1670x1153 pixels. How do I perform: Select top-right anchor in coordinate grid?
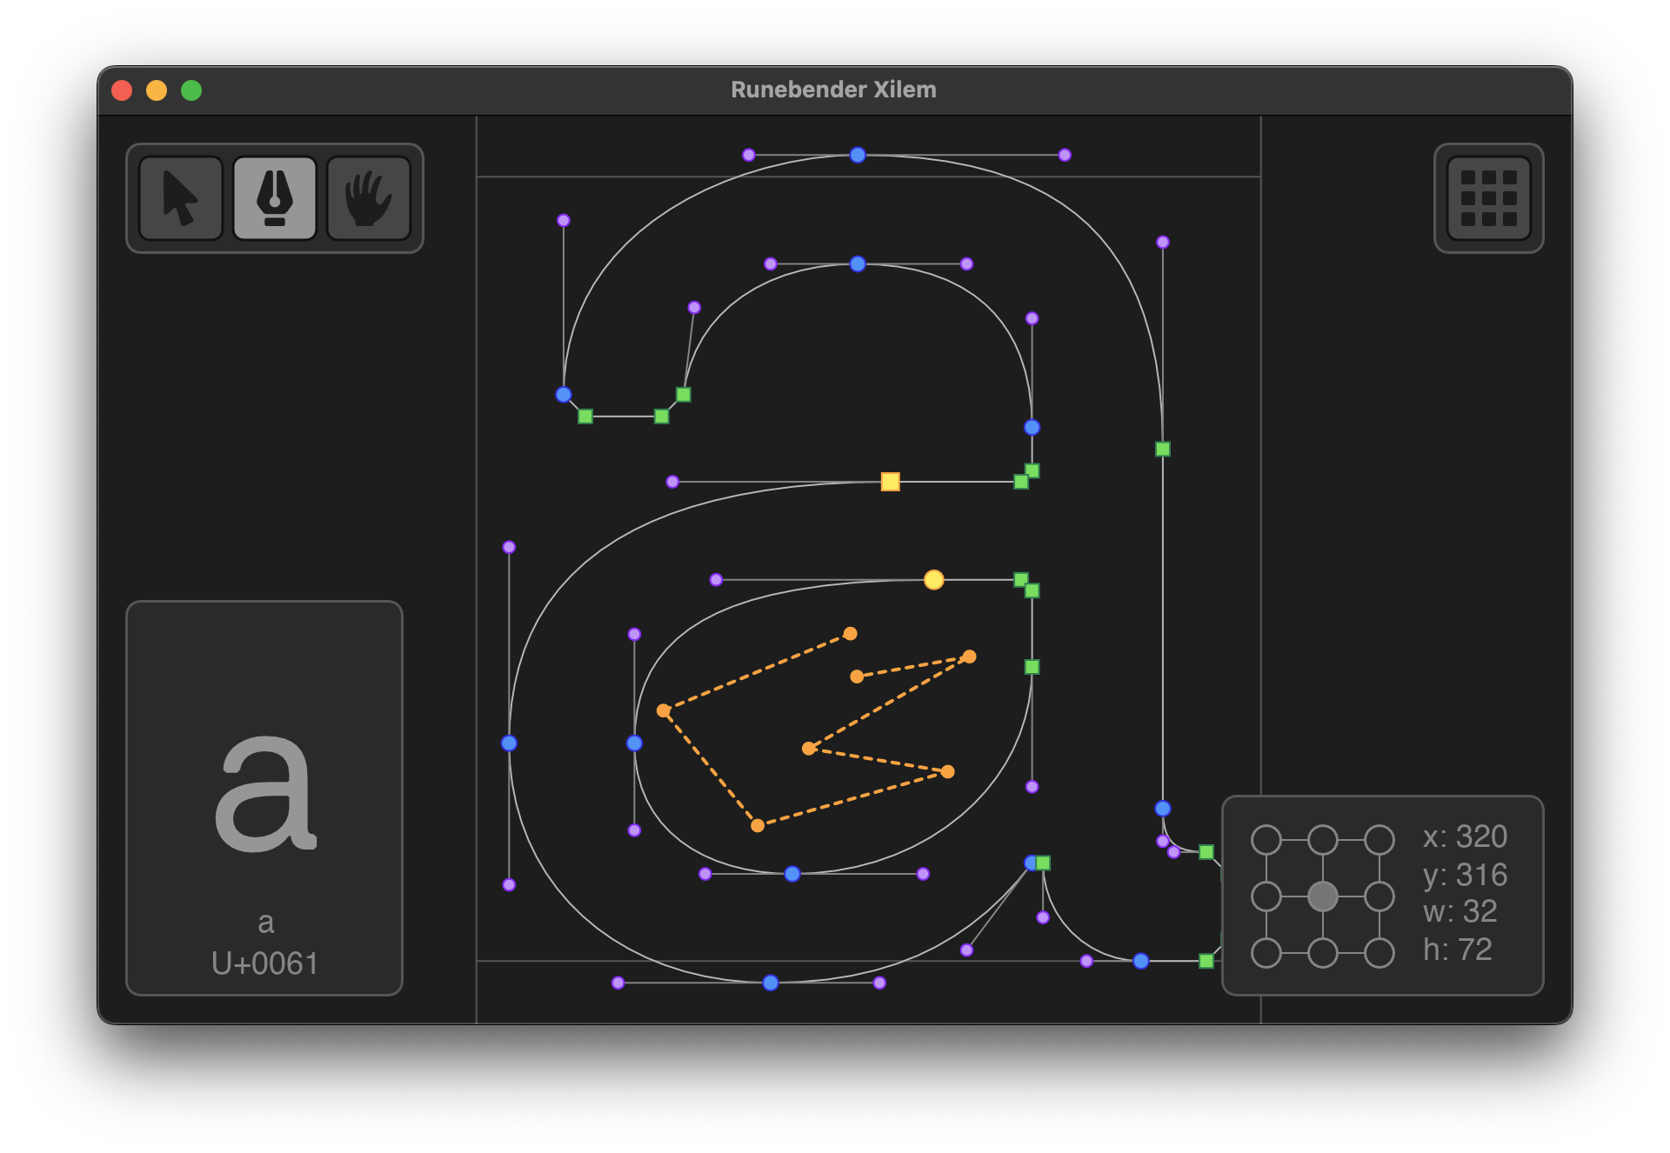click(x=1379, y=840)
